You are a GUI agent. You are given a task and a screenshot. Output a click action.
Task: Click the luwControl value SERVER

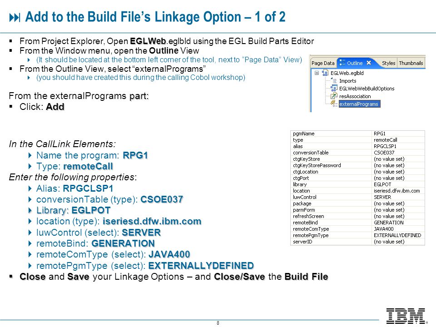(398, 197)
